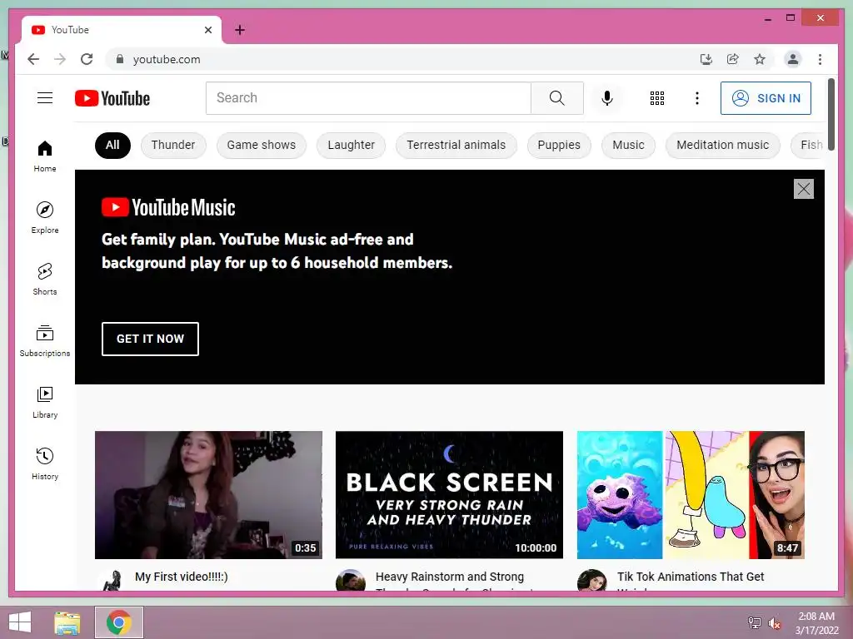
Task: Select the All filter chip
Action: [x=112, y=145]
